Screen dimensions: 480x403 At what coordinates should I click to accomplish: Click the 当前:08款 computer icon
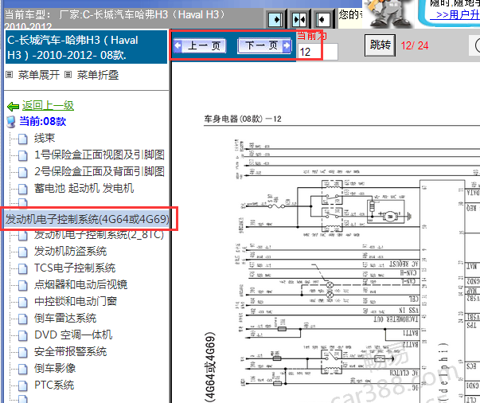coord(11,122)
